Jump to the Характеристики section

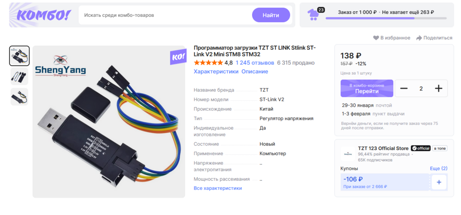(x=216, y=72)
